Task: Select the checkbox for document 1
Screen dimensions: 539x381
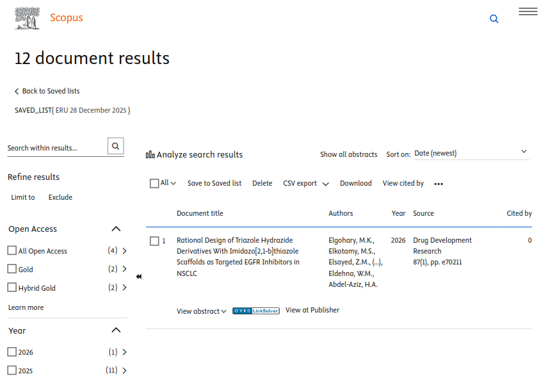Action: pyautogui.click(x=154, y=241)
